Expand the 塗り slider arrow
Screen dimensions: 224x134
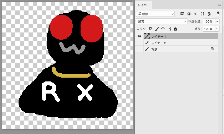tap(217, 29)
